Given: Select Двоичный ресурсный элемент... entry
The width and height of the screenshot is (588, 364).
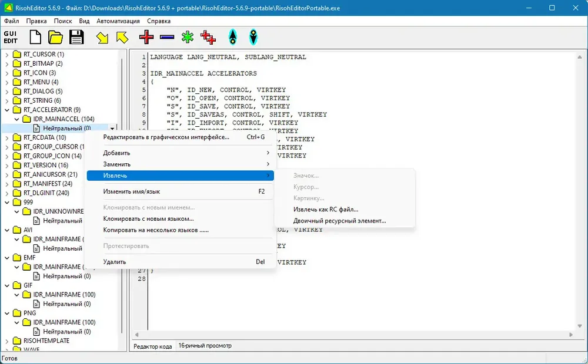Looking at the screenshot, I should pyautogui.click(x=339, y=221).
